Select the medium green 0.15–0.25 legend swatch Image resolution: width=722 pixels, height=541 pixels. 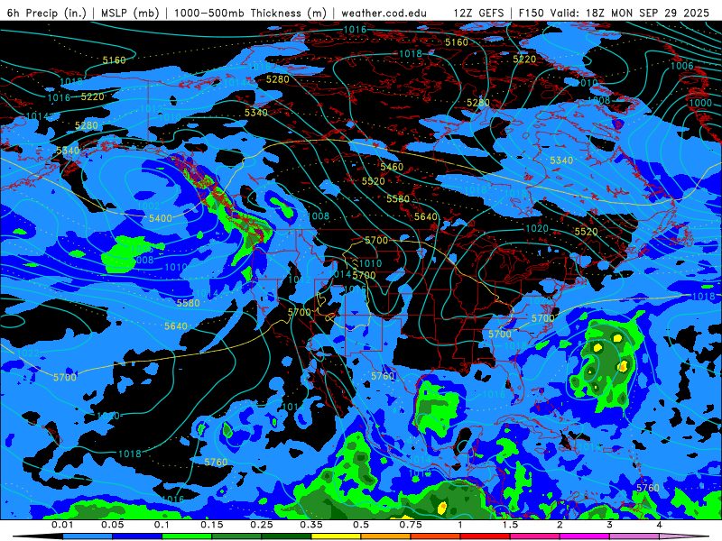pos(236,536)
